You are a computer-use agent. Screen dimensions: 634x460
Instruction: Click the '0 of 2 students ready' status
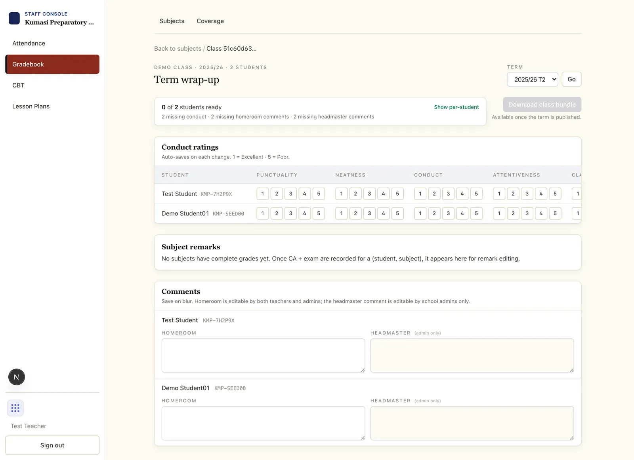pyautogui.click(x=191, y=107)
